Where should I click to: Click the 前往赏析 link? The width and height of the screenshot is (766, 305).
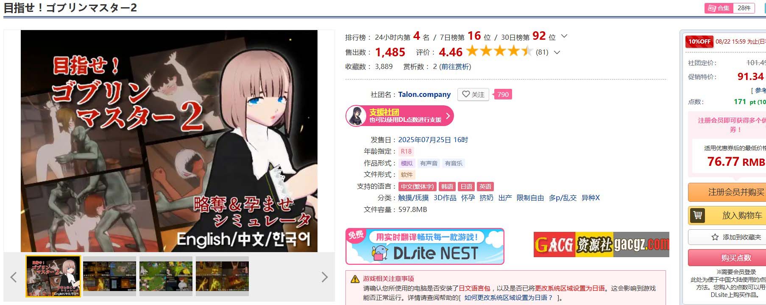455,66
